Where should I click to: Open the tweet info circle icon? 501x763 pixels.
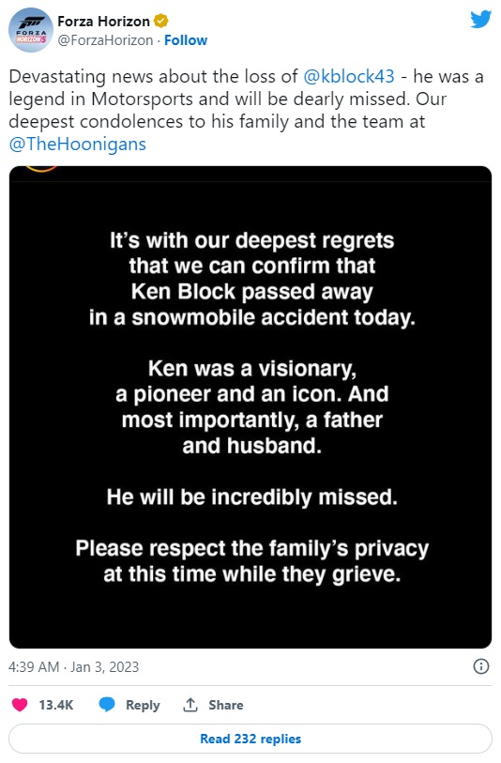click(x=481, y=666)
